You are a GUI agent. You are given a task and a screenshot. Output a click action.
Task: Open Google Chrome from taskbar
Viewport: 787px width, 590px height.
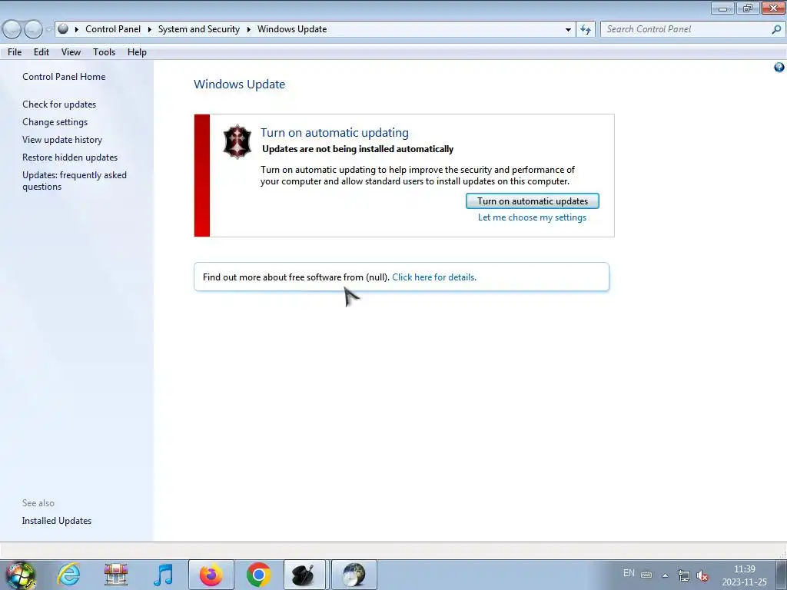258,575
